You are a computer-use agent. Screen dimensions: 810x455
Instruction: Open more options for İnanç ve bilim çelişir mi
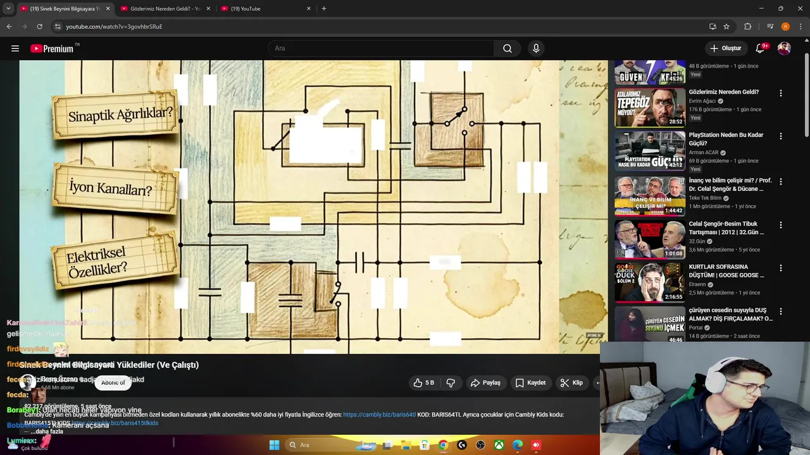(780, 181)
